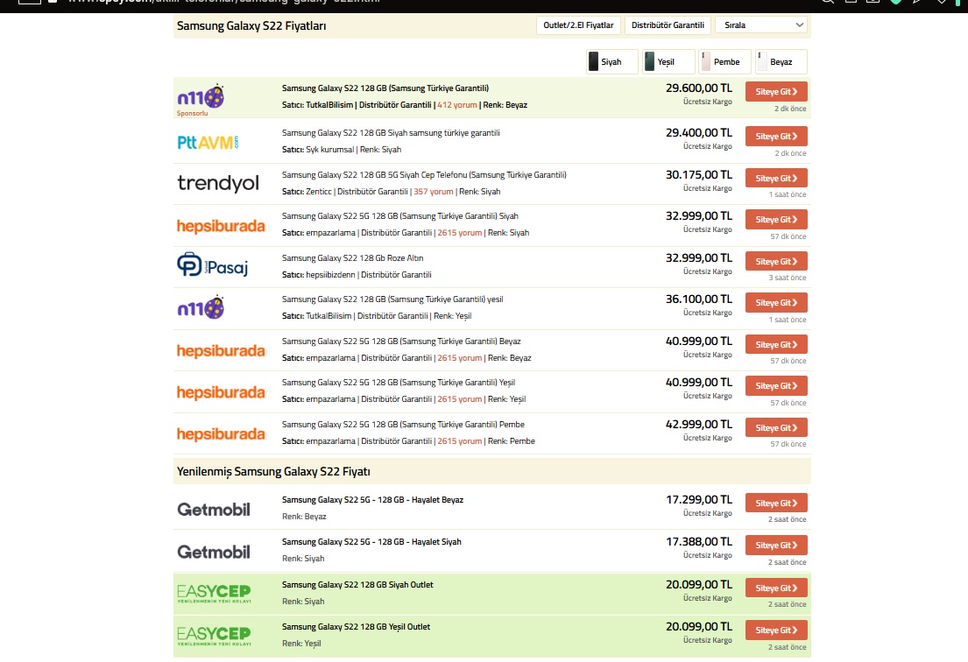Open the PttAVM store logo
This screenshot has height=662, width=968.
click(x=208, y=143)
